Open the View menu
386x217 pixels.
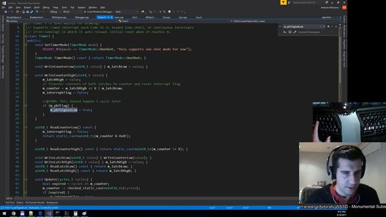[18, 7]
